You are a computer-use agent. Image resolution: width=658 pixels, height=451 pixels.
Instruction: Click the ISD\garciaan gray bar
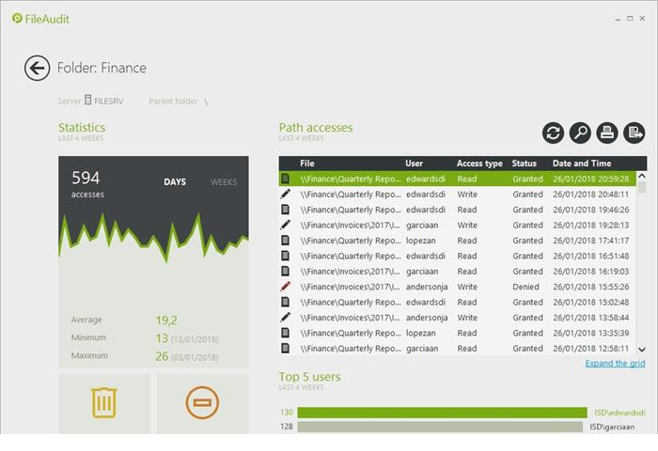[440, 427]
